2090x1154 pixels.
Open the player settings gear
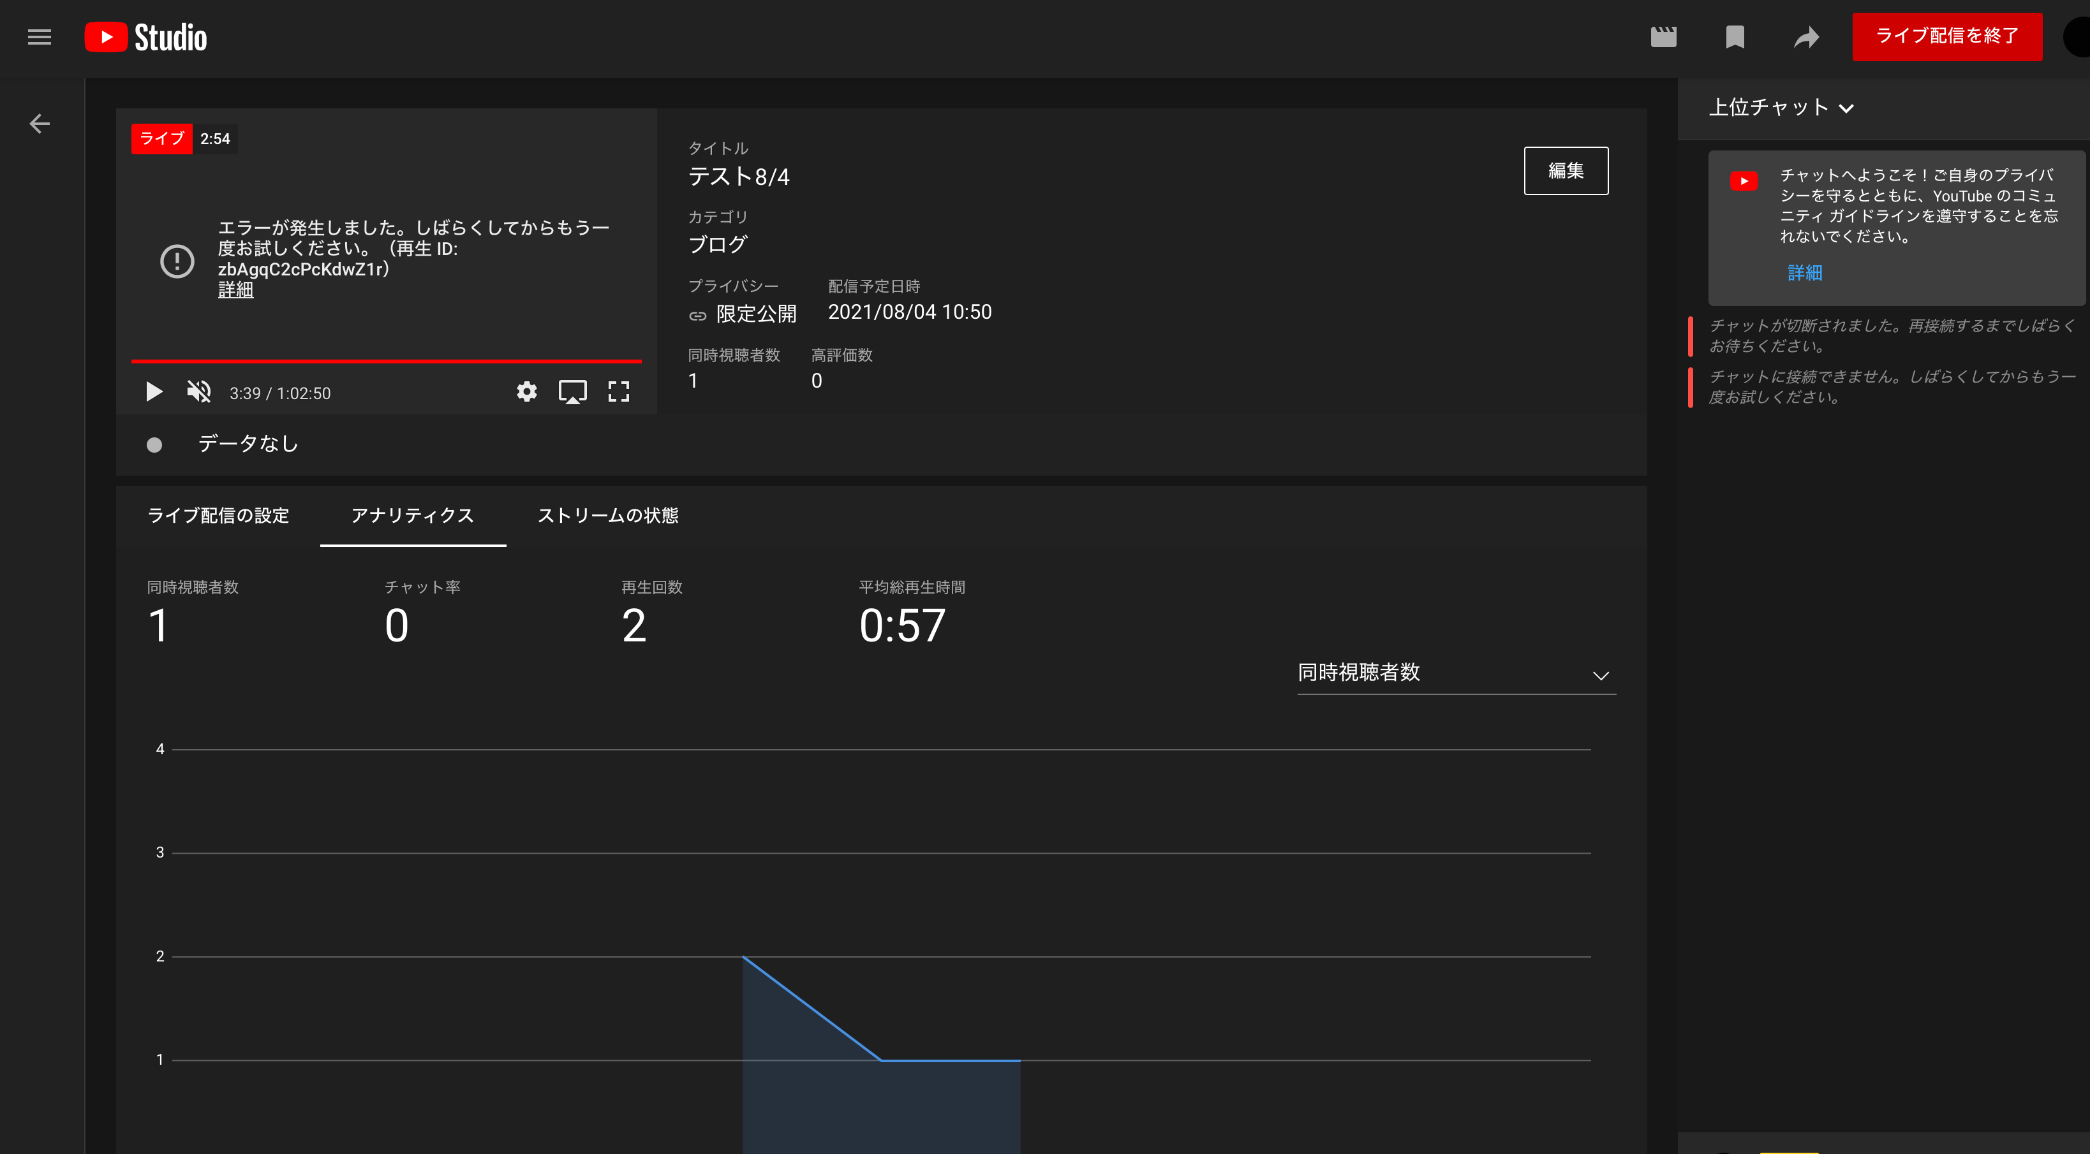coord(526,393)
